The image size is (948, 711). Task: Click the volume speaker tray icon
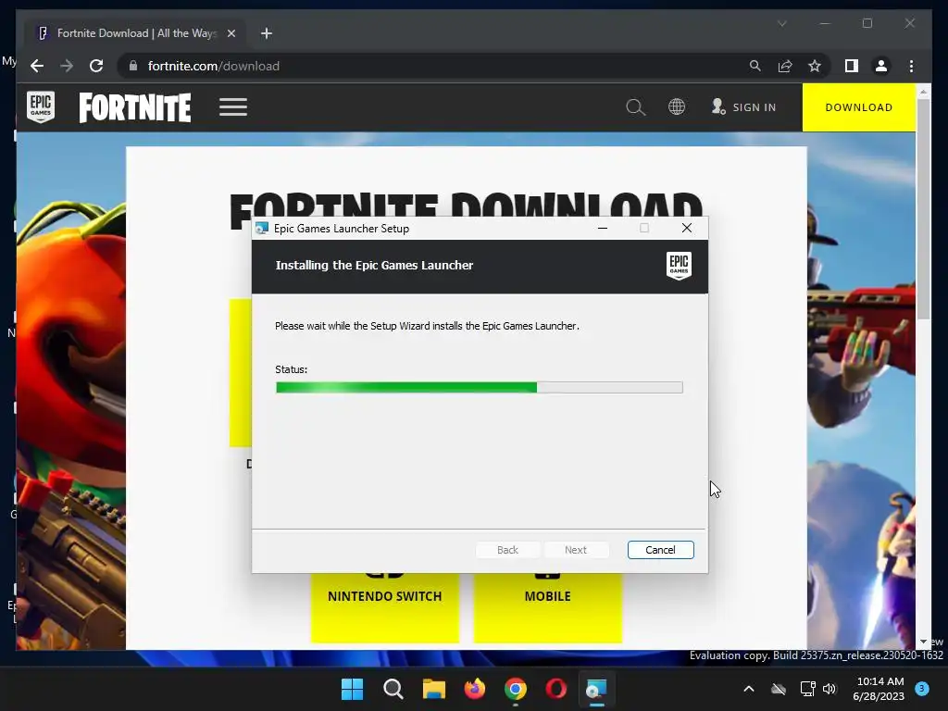(x=829, y=689)
